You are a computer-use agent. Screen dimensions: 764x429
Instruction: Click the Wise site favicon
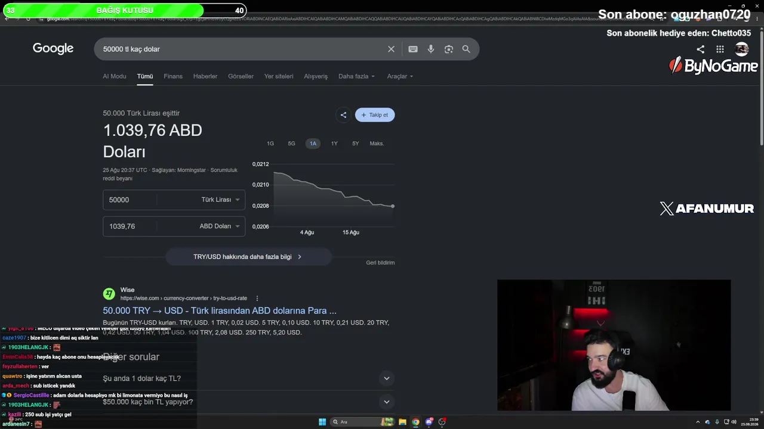pos(109,294)
